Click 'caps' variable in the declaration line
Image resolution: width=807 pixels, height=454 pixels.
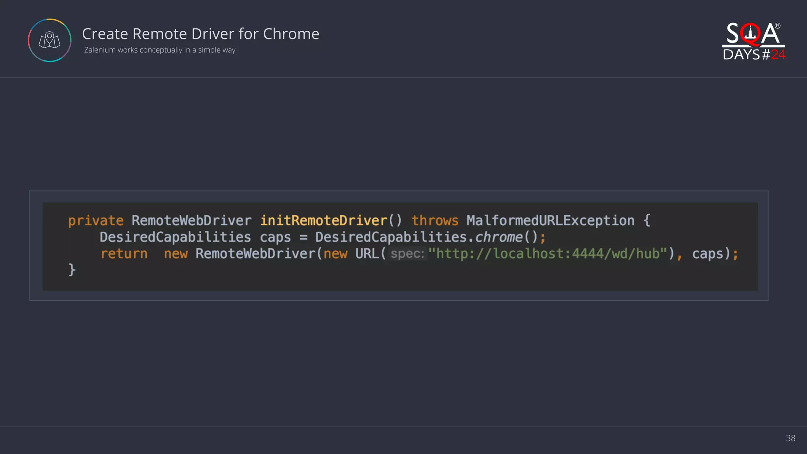(275, 237)
